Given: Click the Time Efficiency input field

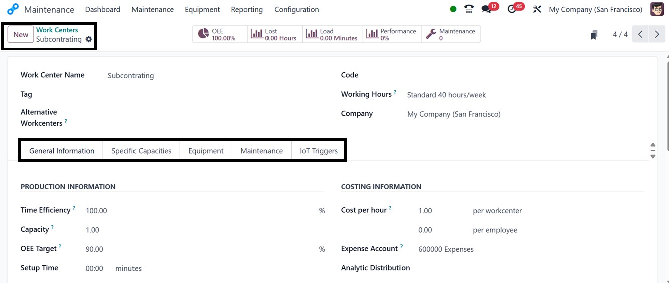Looking at the screenshot, I should click(201, 211).
